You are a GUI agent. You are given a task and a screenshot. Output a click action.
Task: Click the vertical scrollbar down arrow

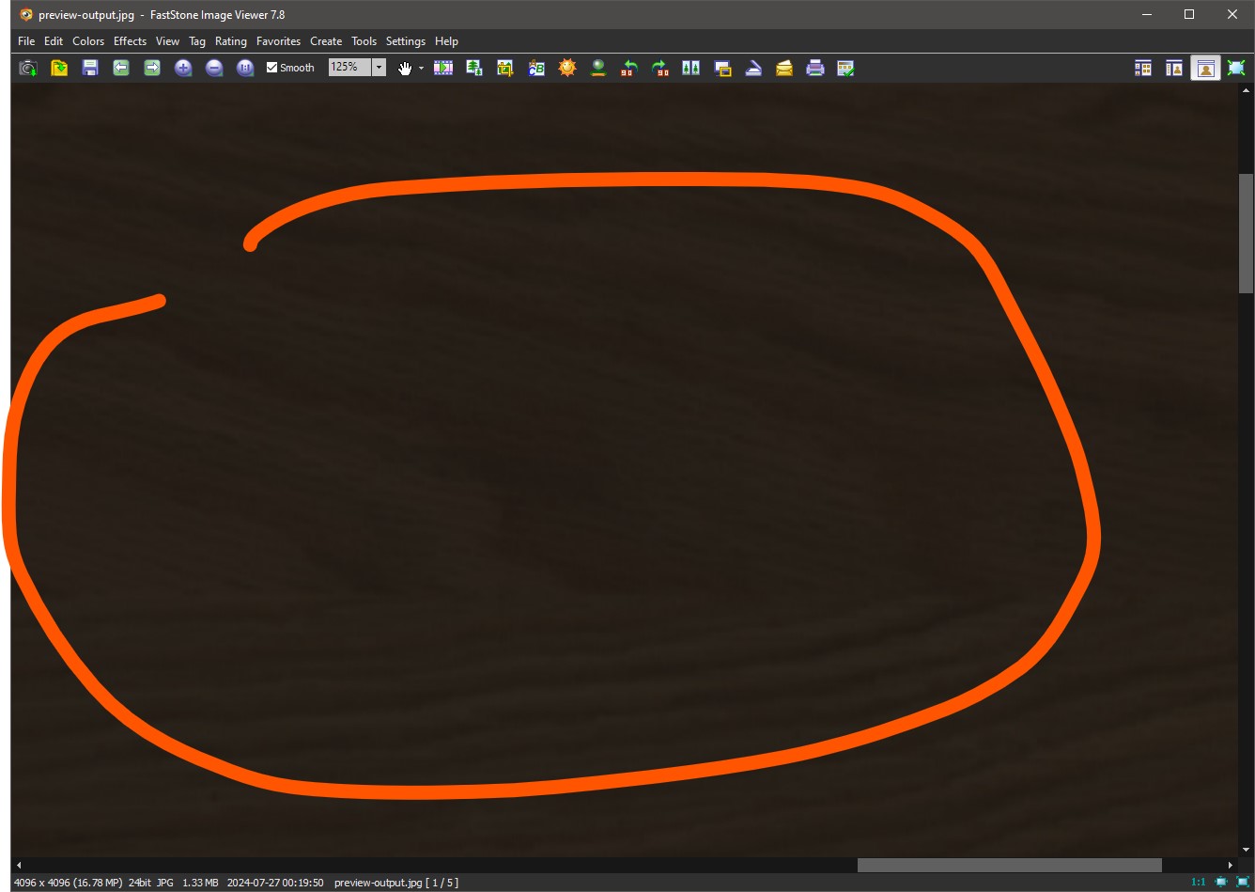pyautogui.click(x=1246, y=850)
